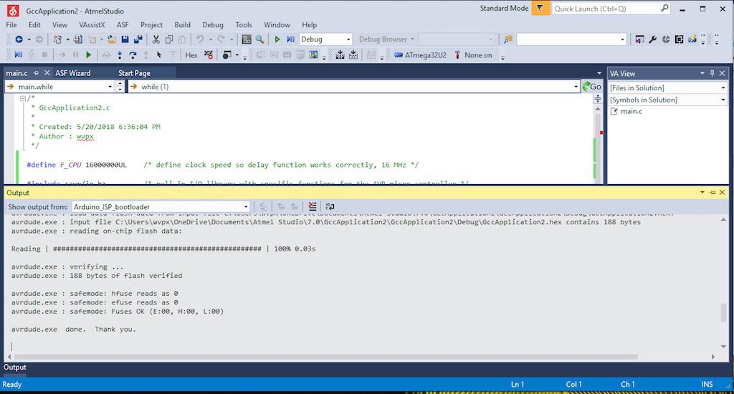Open the Project menu

(x=151, y=25)
